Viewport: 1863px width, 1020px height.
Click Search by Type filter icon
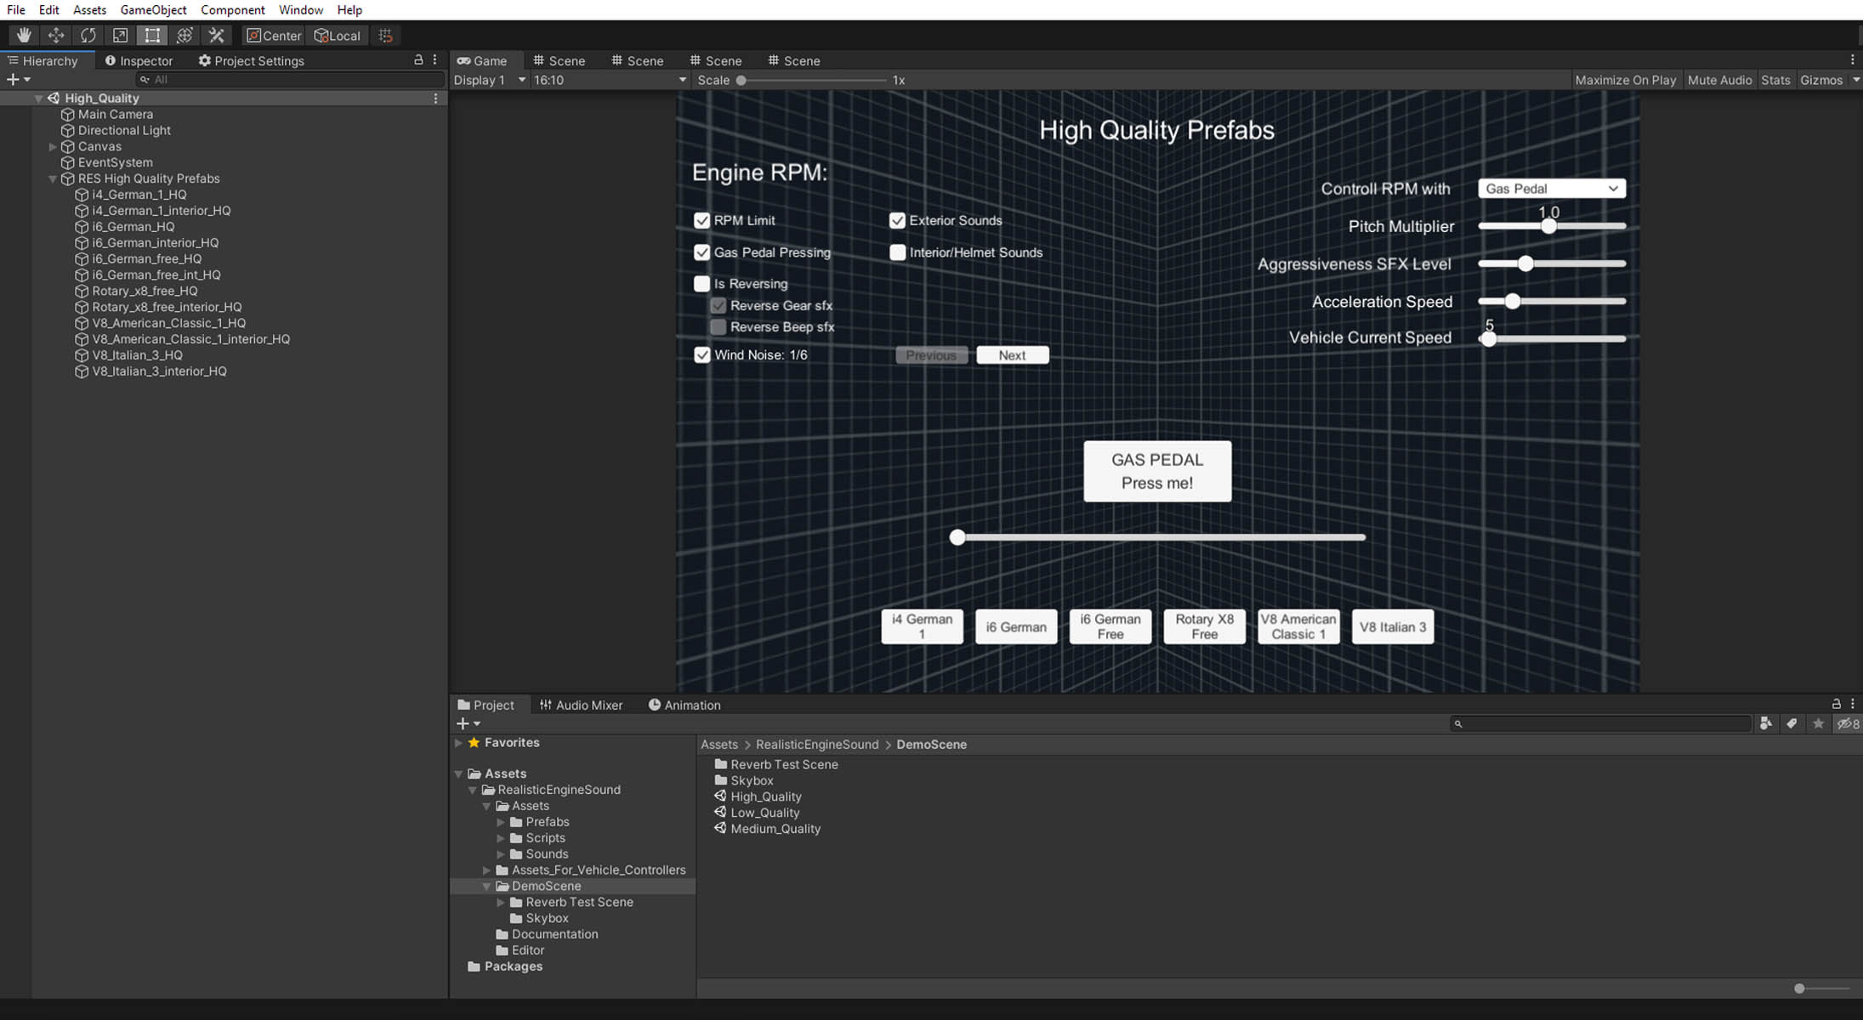(x=1766, y=723)
